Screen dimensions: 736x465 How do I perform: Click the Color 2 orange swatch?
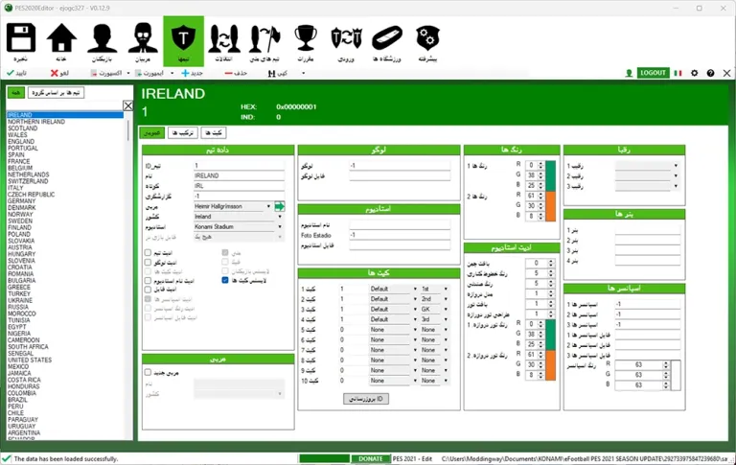551,206
